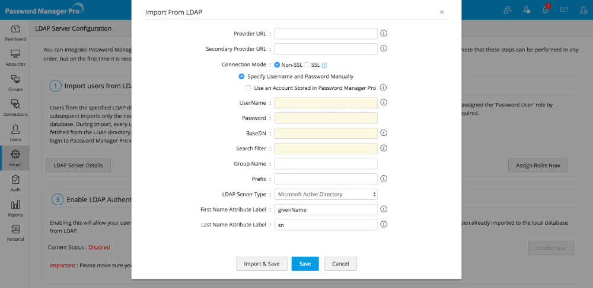Open the Groups sidebar icon
The width and height of the screenshot is (593, 288).
(15, 83)
